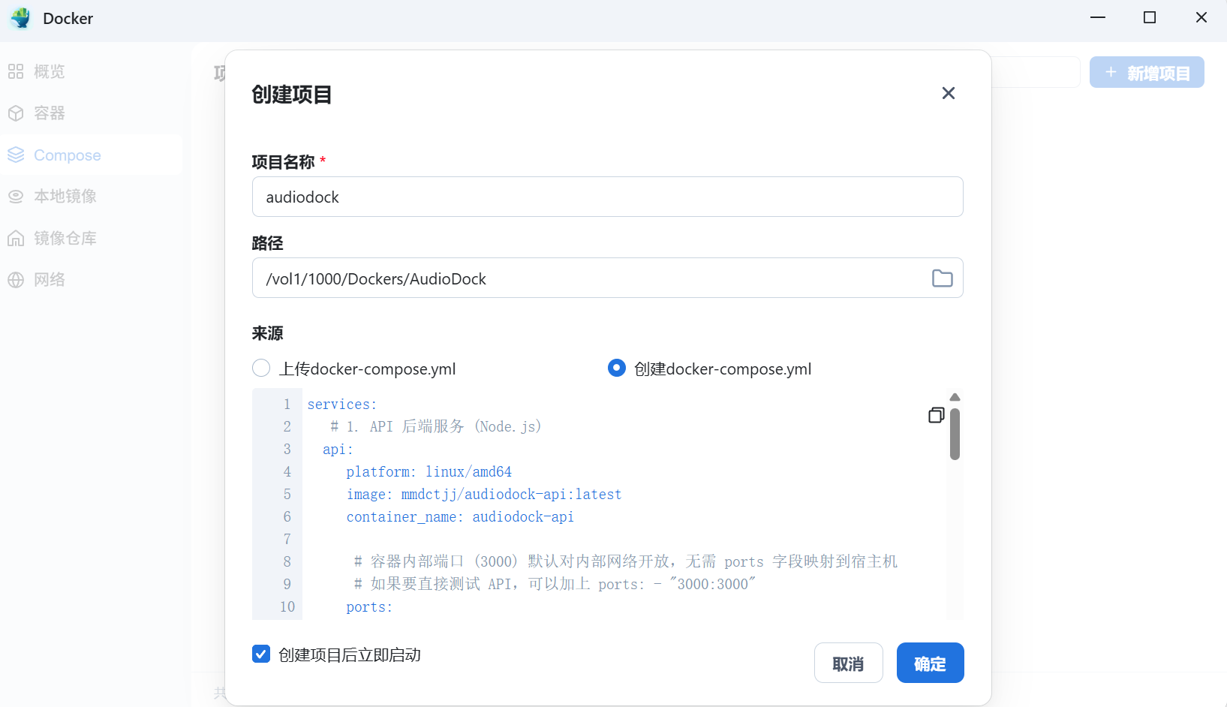Click the 'container_name: audiodock-api' line

(x=460, y=517)
